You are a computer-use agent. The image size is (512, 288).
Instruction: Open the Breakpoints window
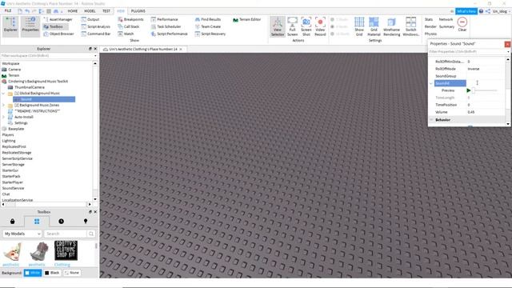tap(130, 19)
